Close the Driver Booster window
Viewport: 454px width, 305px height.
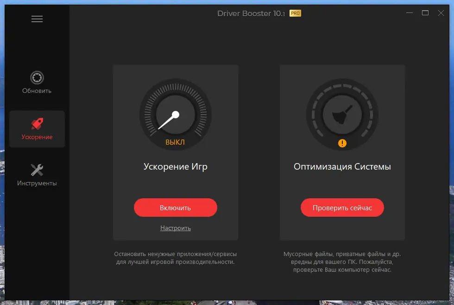point(441,13)
